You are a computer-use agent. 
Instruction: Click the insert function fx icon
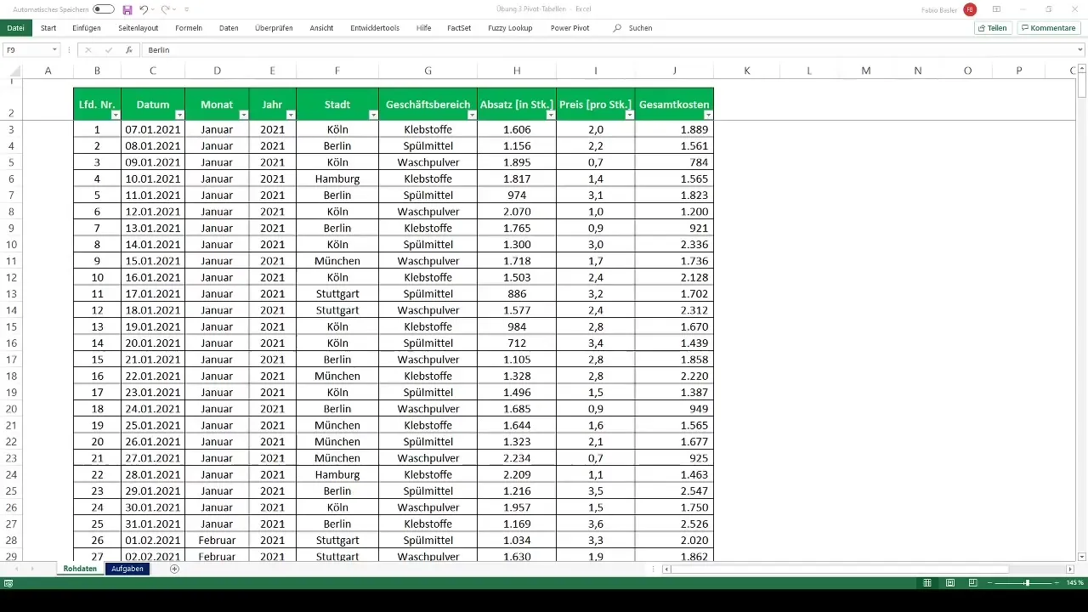point(128,50)
